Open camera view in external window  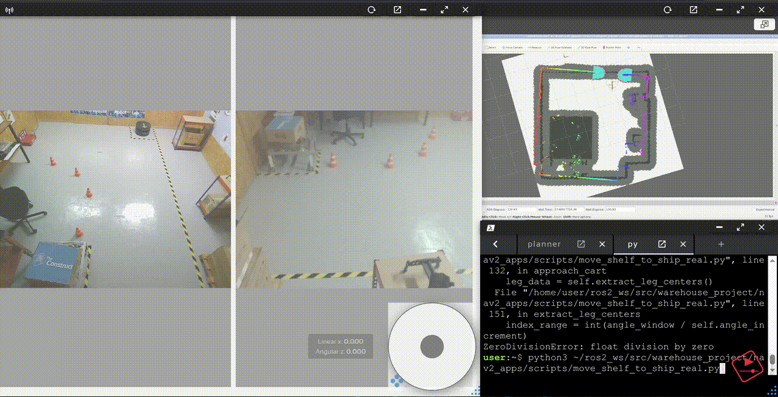pos(397,10)
